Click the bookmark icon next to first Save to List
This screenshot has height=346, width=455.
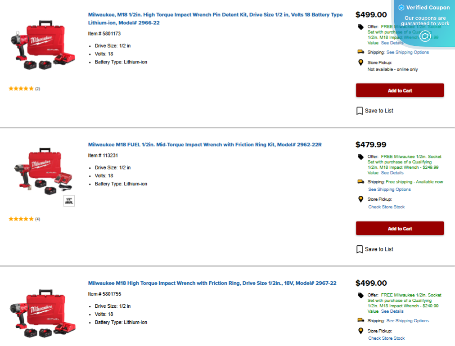click(359, 110)
